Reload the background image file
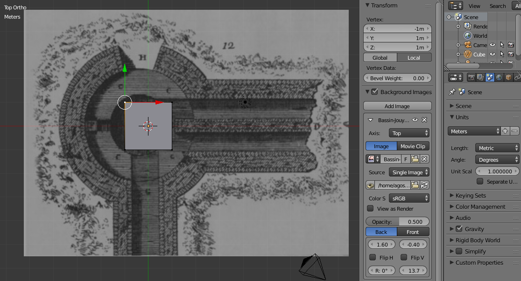The image size is (521, 281). (424, 185)
